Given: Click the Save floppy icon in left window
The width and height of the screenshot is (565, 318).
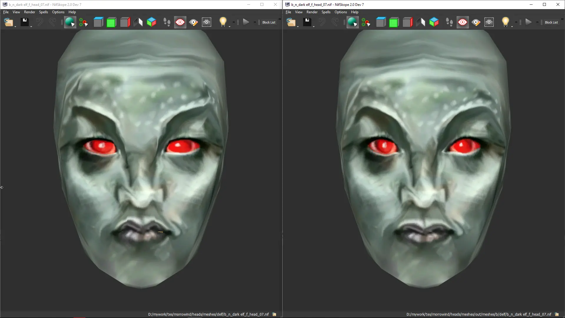Looking at the screenshot, I should point(24,22).
